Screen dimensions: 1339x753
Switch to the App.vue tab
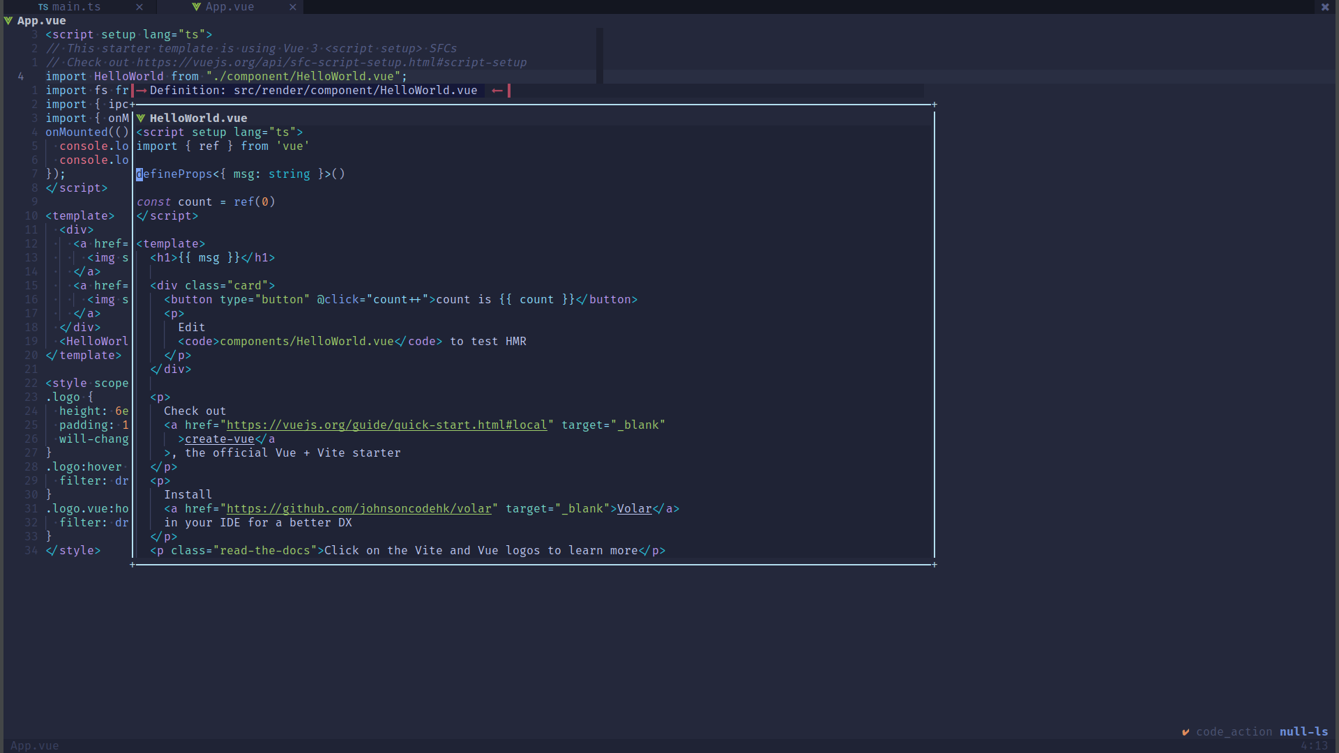[230, 7]
